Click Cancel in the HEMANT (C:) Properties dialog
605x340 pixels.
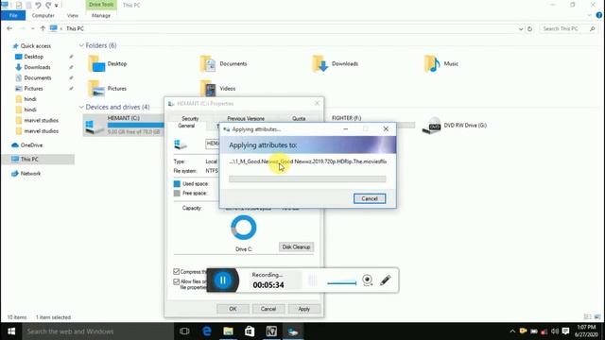click(x=268, y=309)
